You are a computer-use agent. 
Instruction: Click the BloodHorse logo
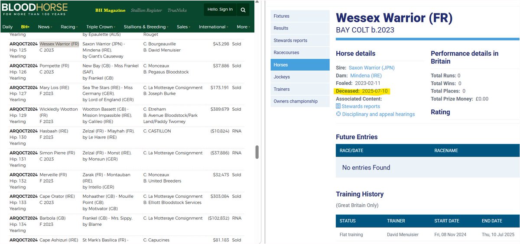click(35, 10)
